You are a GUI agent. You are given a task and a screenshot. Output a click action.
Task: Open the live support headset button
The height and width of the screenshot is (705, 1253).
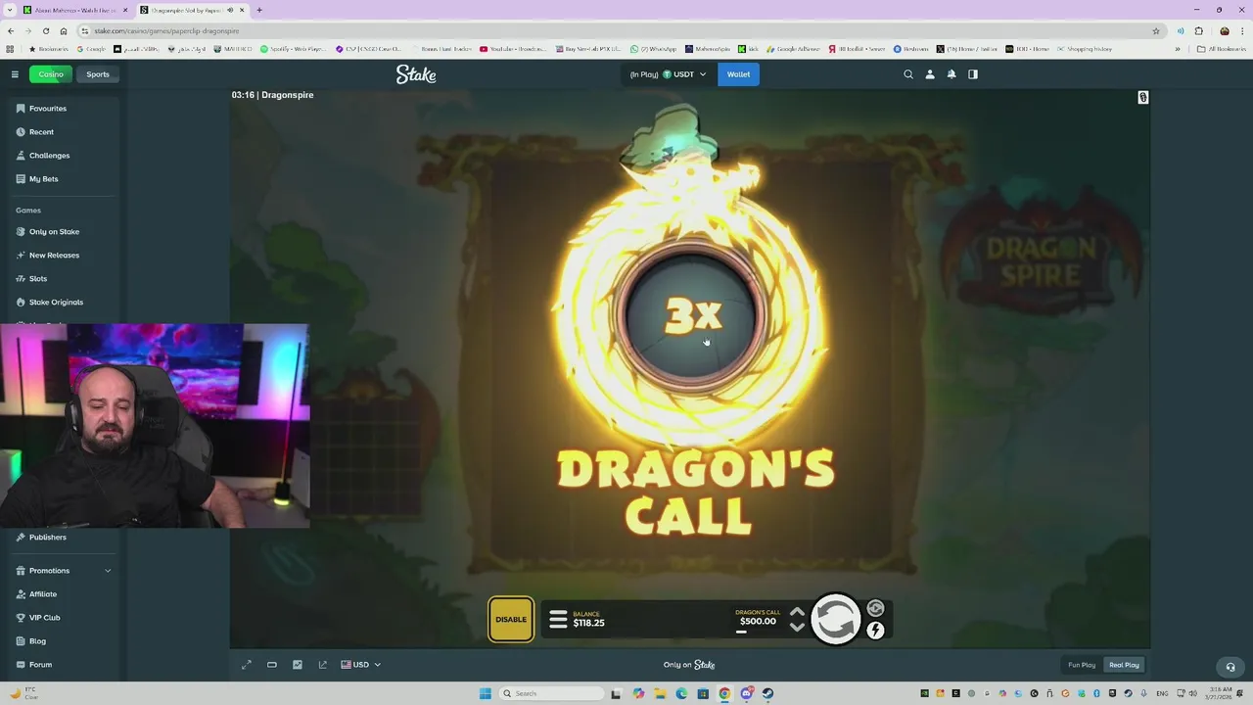1230,667
